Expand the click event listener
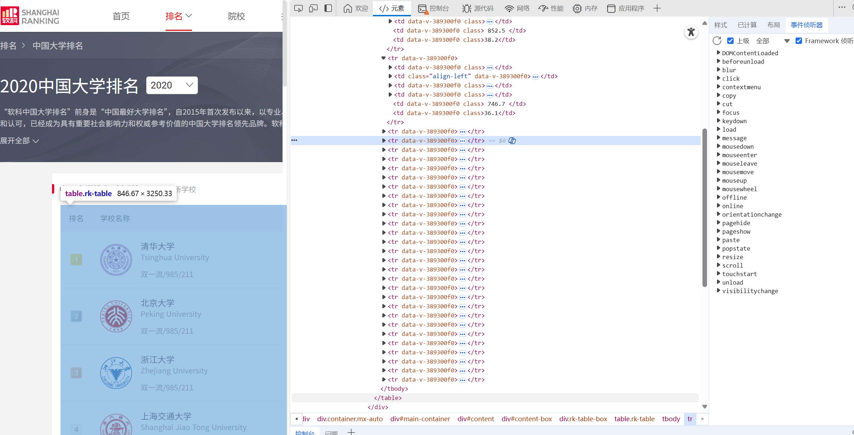 pos(719,78)
